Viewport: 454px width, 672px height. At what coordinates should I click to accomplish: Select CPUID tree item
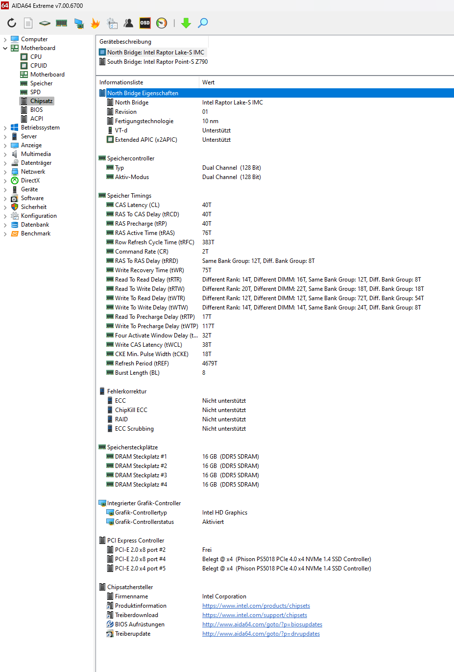tap(39, 66)
